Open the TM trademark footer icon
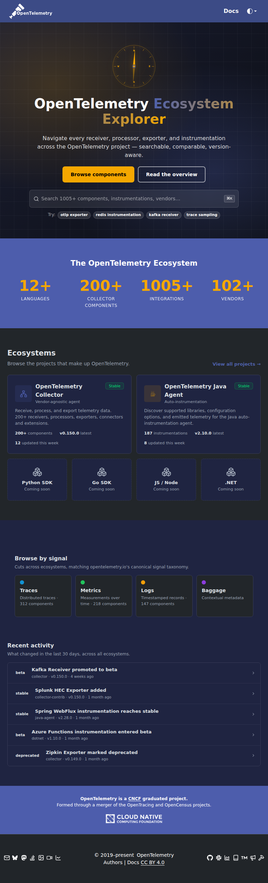Viewport: 268px width, 883px height. [x=244, y=857]
